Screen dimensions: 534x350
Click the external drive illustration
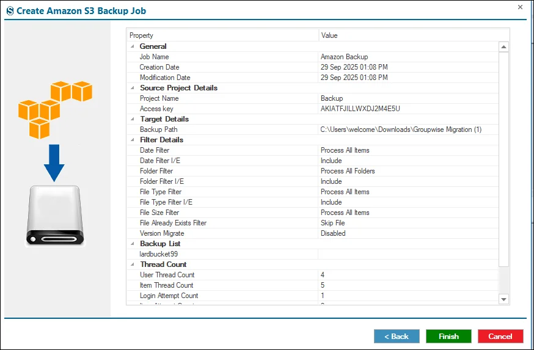click(x=55, y=215)
